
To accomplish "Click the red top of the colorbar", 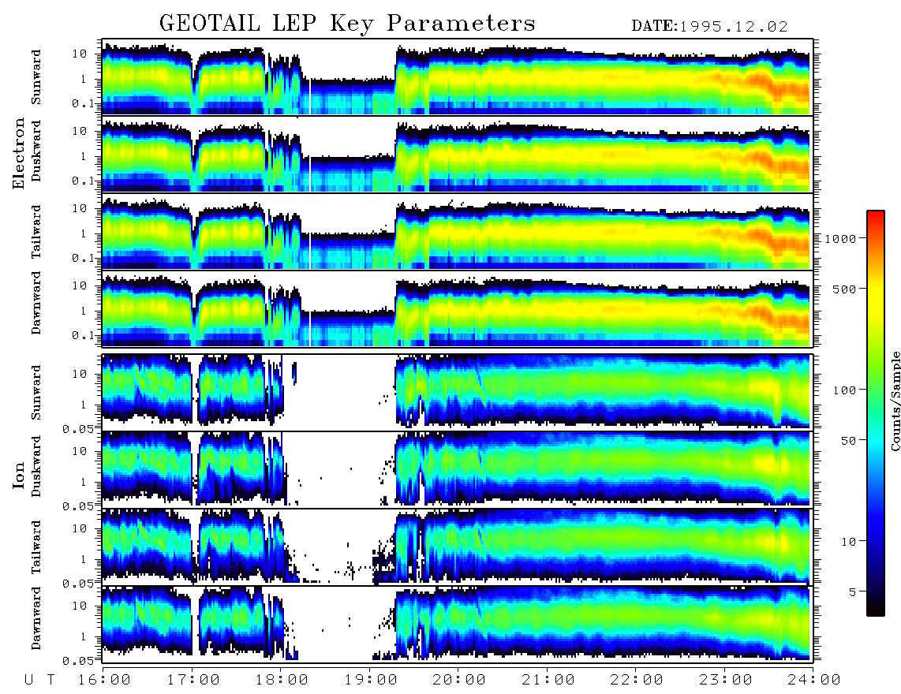I will point(876,217).
